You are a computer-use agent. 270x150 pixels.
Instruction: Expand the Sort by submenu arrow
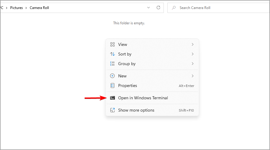point(193,54)
